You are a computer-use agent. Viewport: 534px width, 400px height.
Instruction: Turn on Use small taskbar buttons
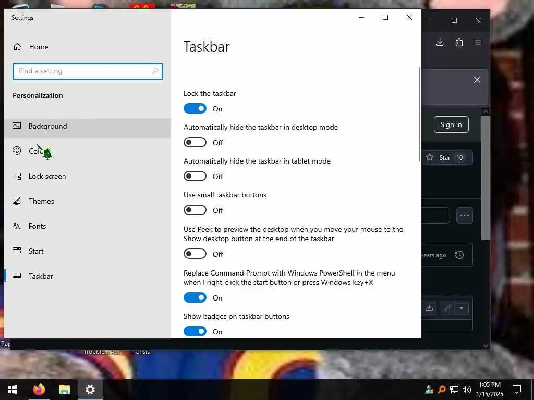[x=195, y=210]
